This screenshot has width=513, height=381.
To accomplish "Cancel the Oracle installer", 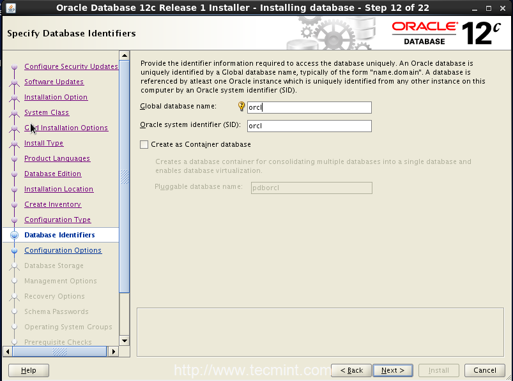I will click(x=484, y=370).
